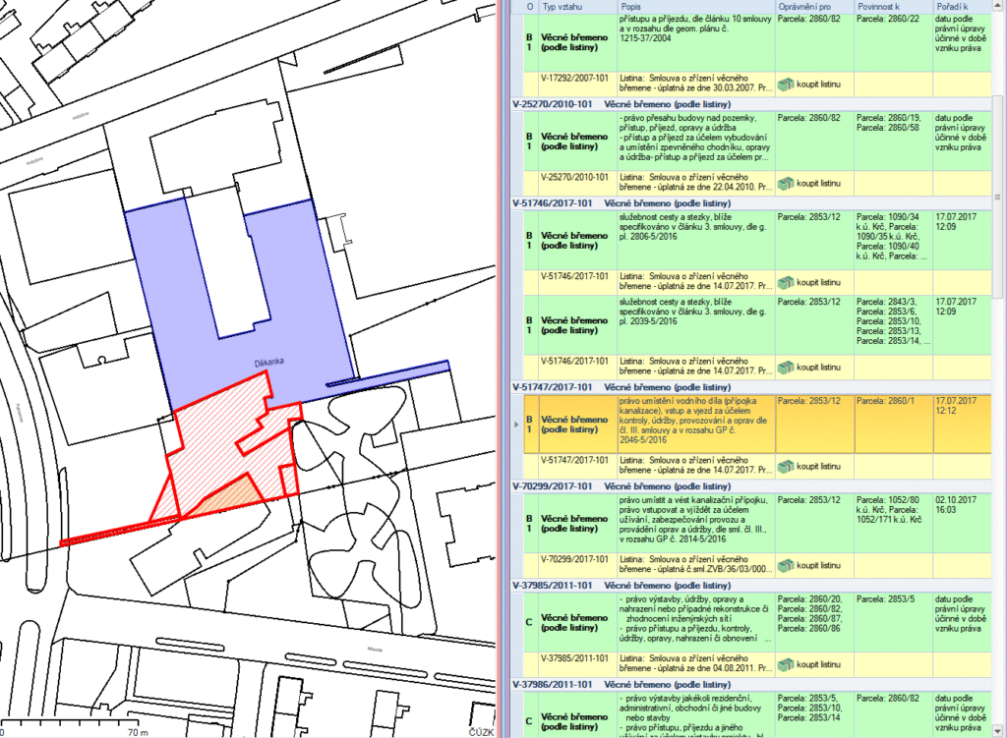Click the money icon for listina V-17292/2007-101

[786, 85]
